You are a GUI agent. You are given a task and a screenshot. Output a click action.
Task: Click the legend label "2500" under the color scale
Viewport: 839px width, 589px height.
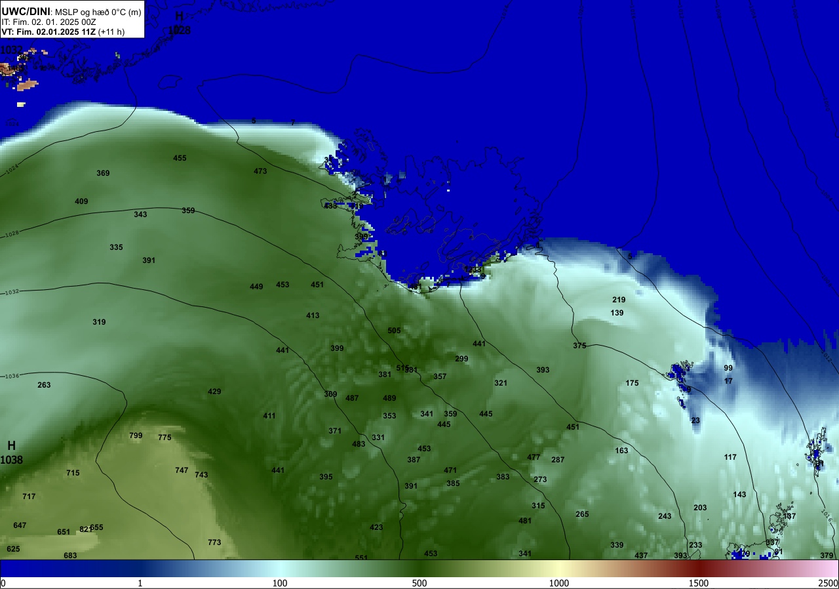[829, 583]
